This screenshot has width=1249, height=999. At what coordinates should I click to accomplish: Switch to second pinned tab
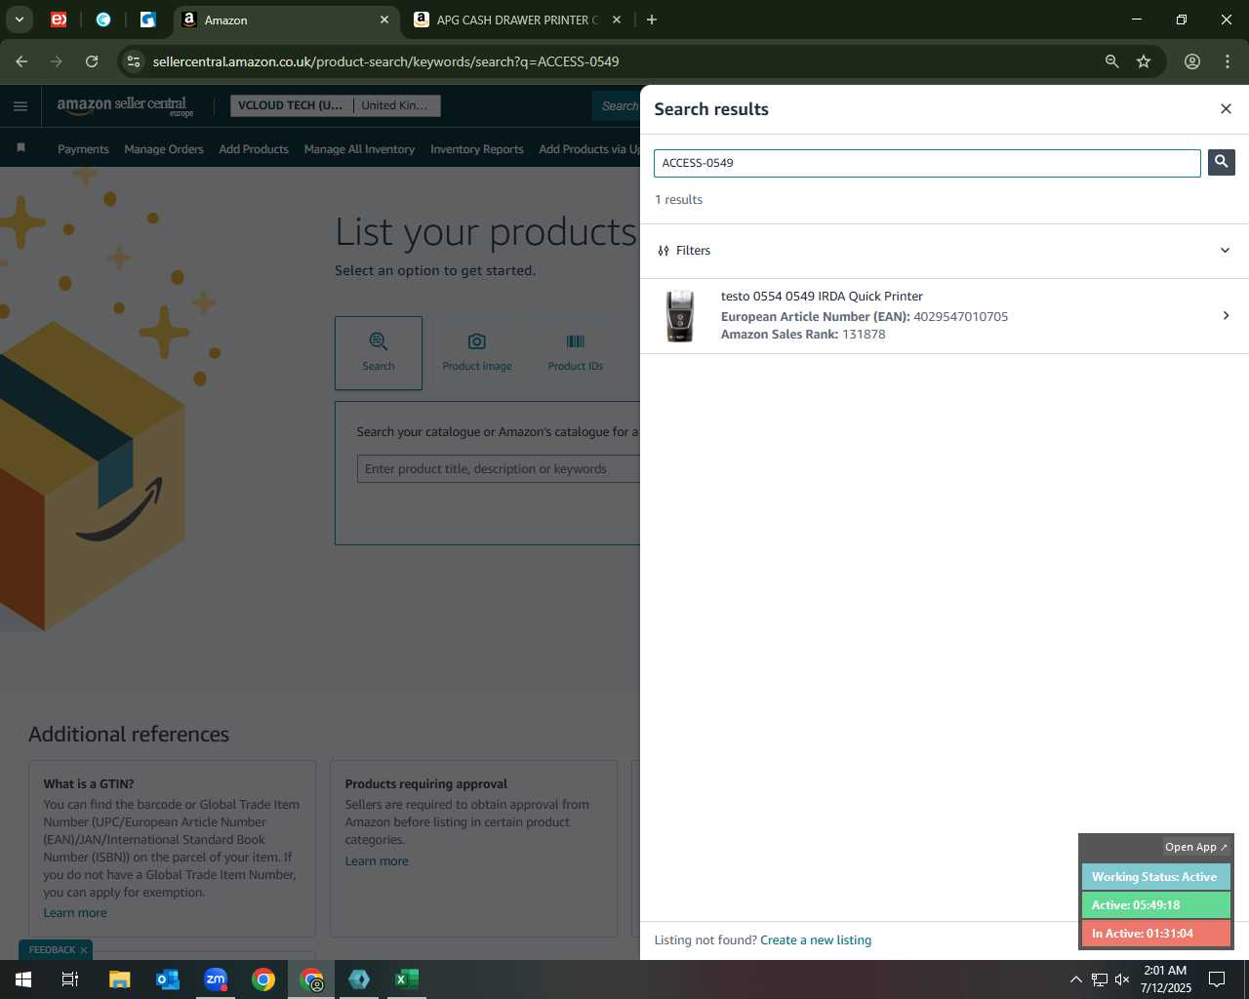(103, 20)
